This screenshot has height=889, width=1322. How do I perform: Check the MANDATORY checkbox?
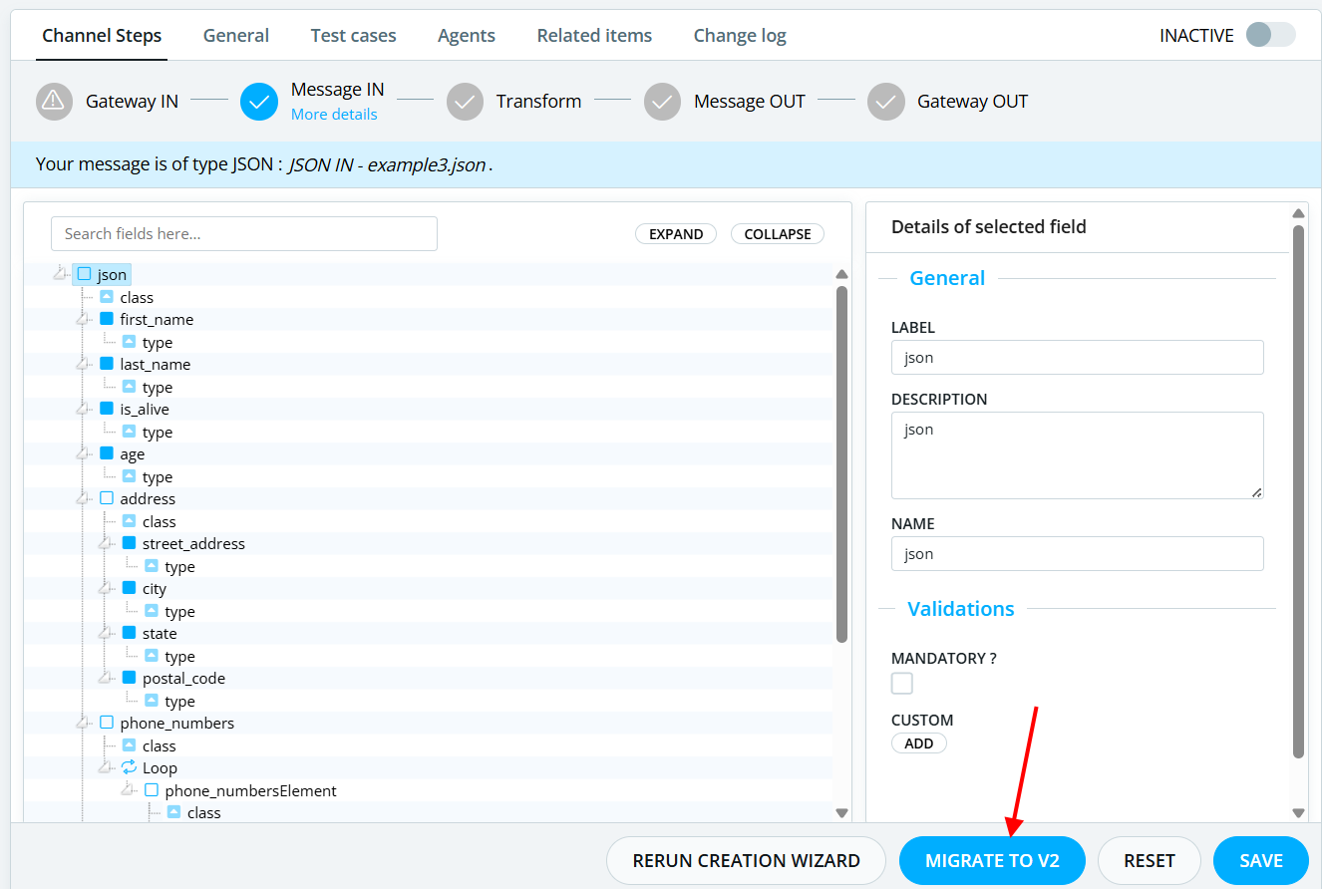tap(901, 683)
